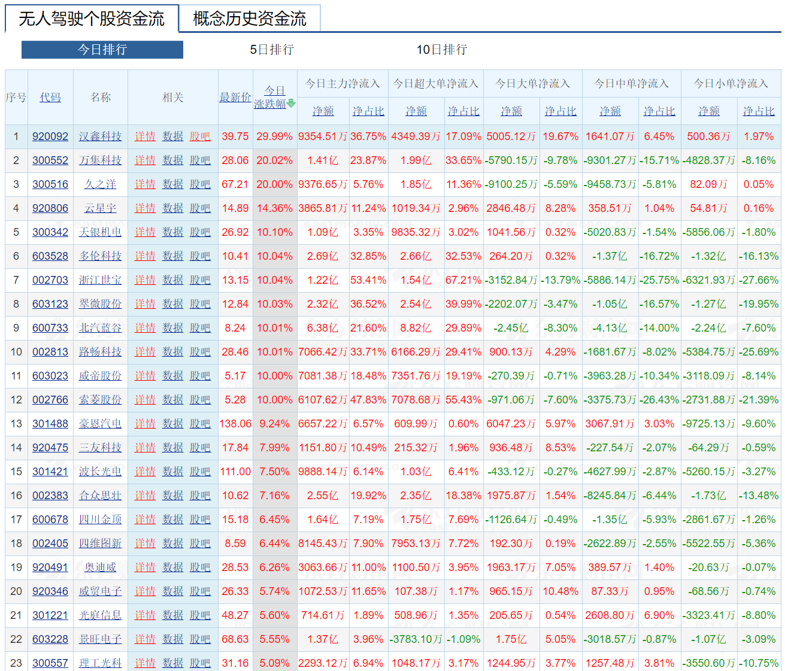Open 多伦科技 stock name link
The height and width of the screenshot is (671, 785).
[x=101, y=256]
